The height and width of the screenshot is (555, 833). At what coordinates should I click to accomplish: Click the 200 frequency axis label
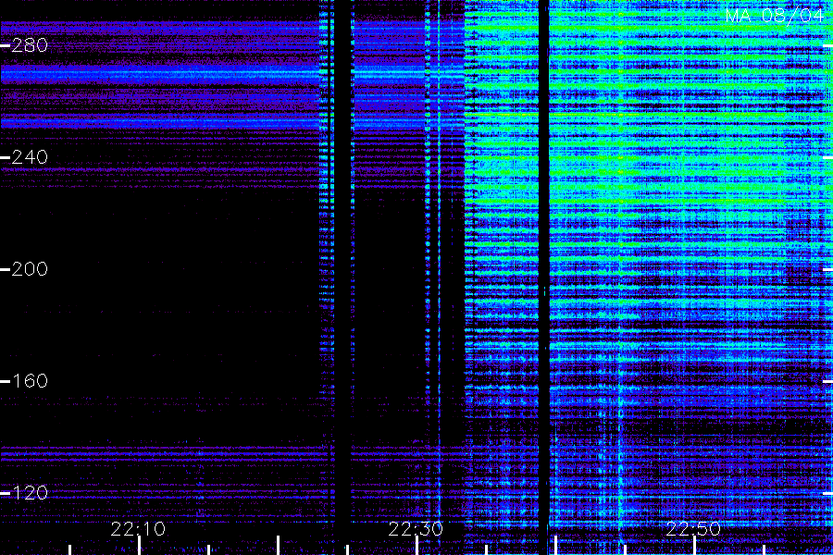coord(30,269)
